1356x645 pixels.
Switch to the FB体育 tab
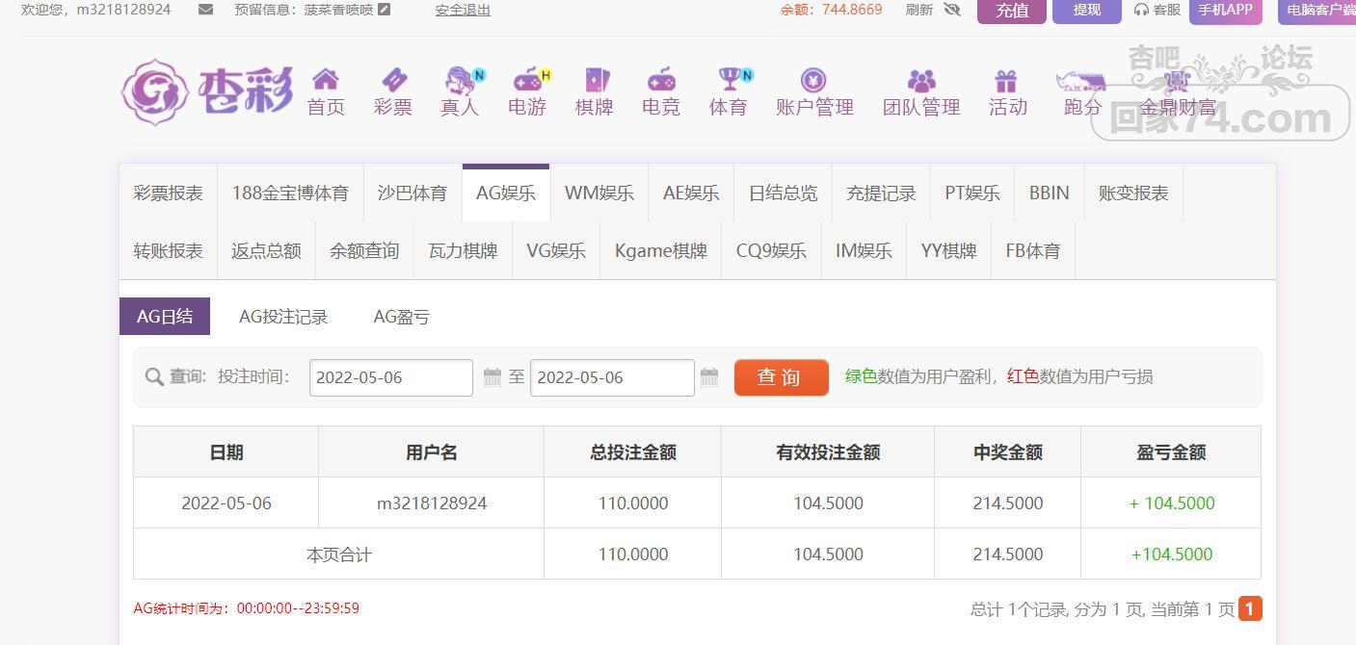tap(1033, 251)
